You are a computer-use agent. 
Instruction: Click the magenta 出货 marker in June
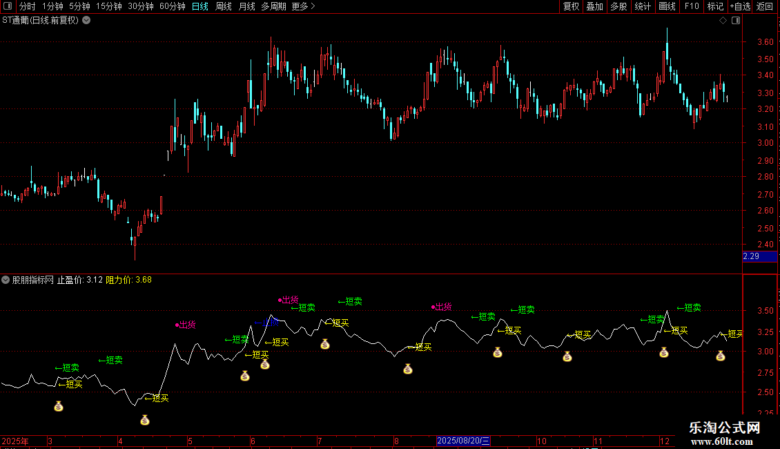coord(289,300)
